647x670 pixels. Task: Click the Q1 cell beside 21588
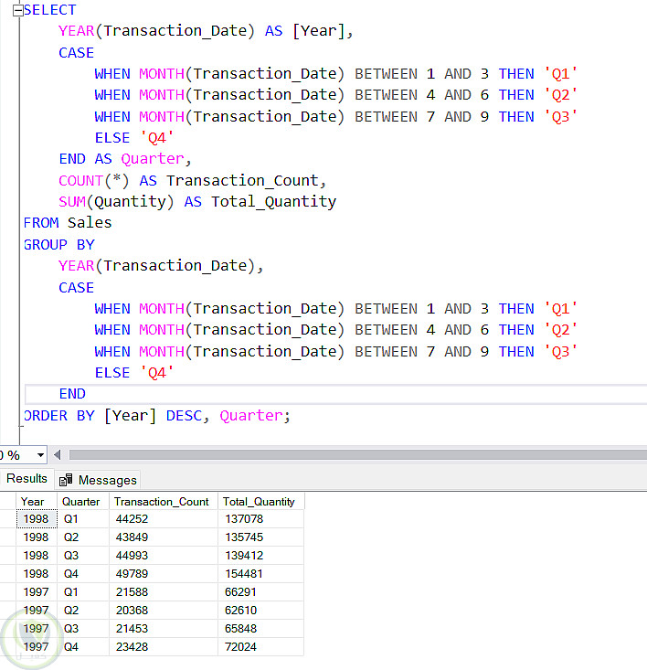coord(83,592)
